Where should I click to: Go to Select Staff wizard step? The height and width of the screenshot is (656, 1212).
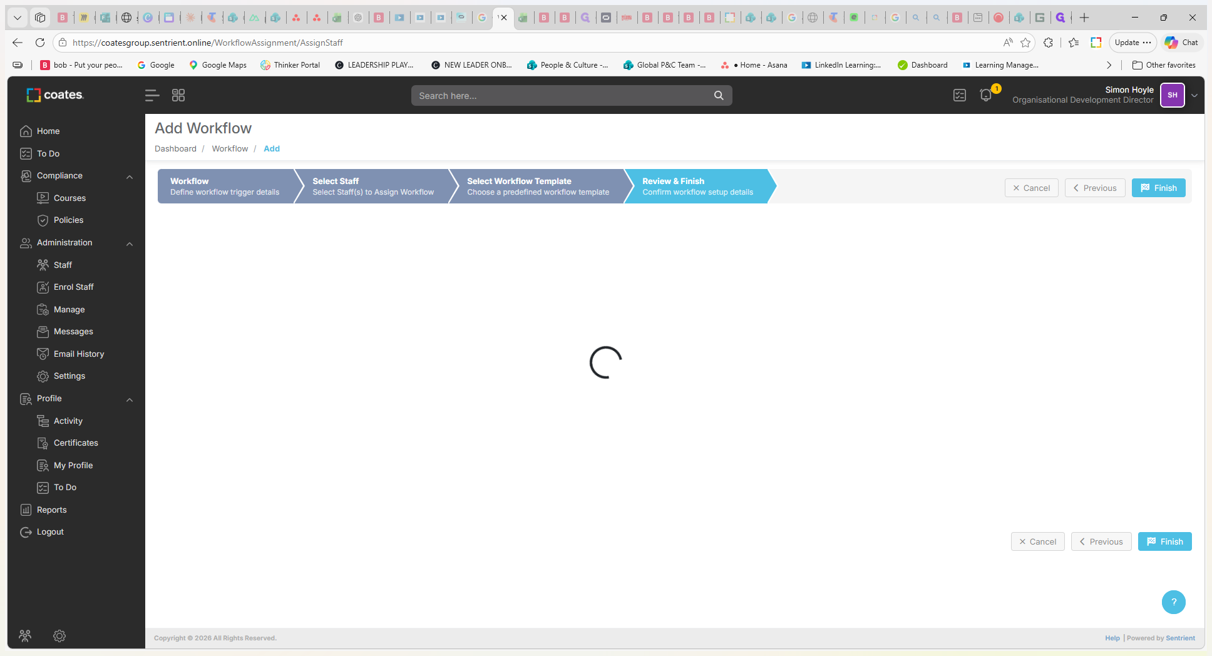coord(373,187)
